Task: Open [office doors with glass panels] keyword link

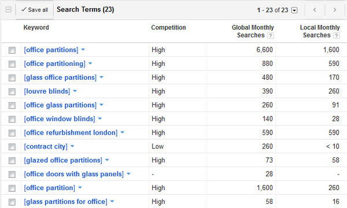Action: [73, 174]
